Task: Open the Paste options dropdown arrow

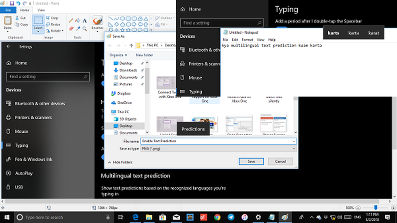Action: pos(8,31)
